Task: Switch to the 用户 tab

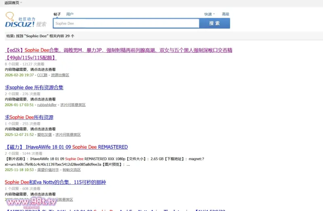Action: pos(69,14)
